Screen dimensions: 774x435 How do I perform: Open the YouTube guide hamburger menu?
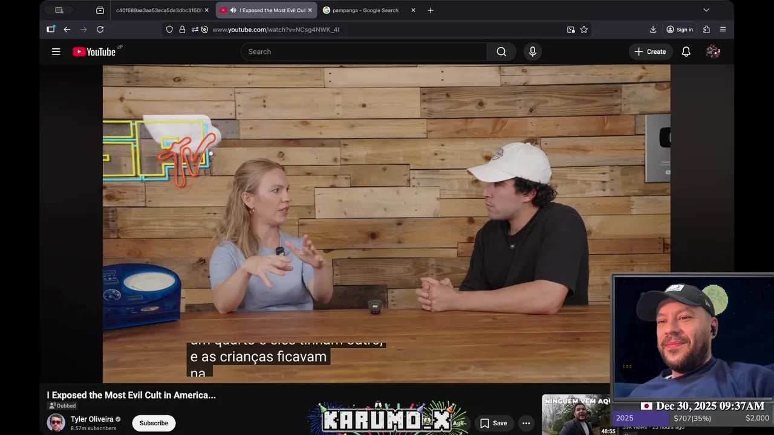point(56,52)
